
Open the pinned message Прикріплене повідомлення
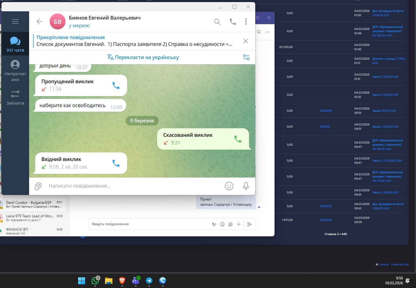pyautogui.click(x=134, y=41)
